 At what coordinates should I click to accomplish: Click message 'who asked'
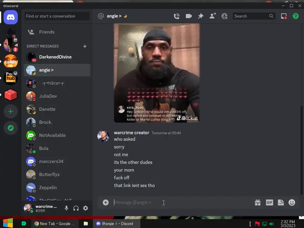pyautogui.click(x=124, y=139)
